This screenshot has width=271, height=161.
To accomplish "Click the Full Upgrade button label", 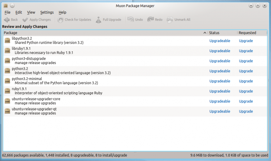I will [112, 20].
